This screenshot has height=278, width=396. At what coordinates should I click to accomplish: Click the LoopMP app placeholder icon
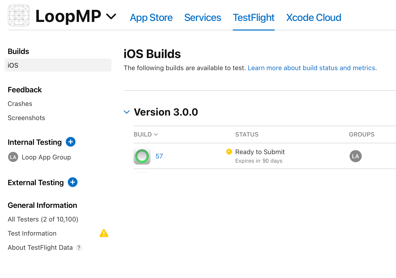coord(19,15)
